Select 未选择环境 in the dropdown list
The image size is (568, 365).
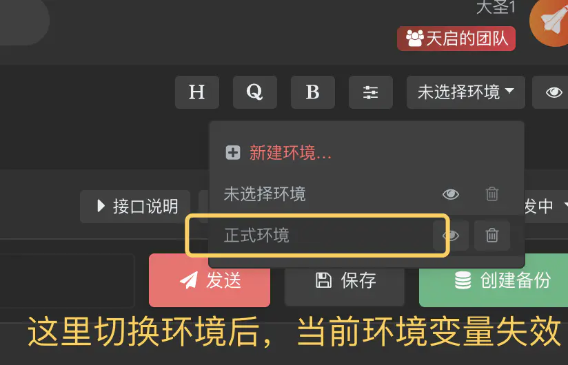coord(265,194)
